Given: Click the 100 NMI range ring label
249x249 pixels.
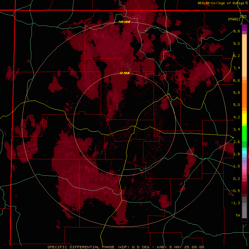Looking at the screenshot, I should click(x=124, y=22).
